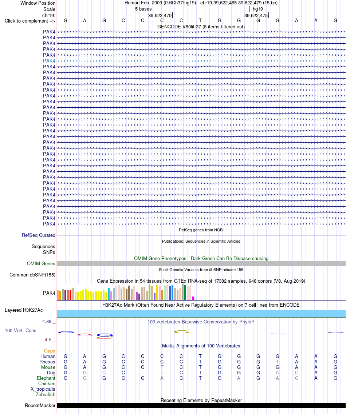Click the red 'A' PhyloP logo letter
Screen dimensions: 346x414
coord(85,335)
